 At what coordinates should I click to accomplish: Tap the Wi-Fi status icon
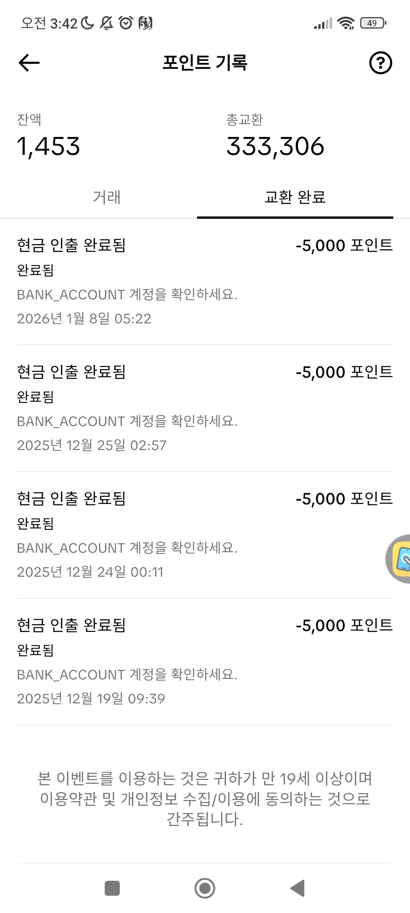point(345,23)
